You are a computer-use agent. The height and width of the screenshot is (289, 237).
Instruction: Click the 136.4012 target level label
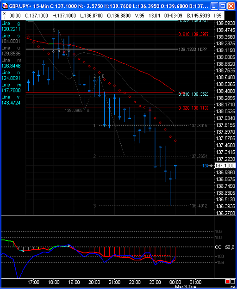coord(198,206)
